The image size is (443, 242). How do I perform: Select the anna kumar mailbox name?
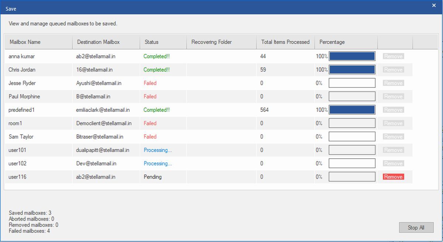click(x=21, y=56)
